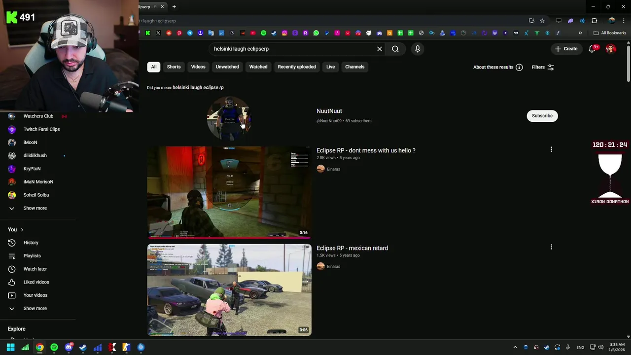
Task: Expand the You section chevron
Action: point(22,230)
